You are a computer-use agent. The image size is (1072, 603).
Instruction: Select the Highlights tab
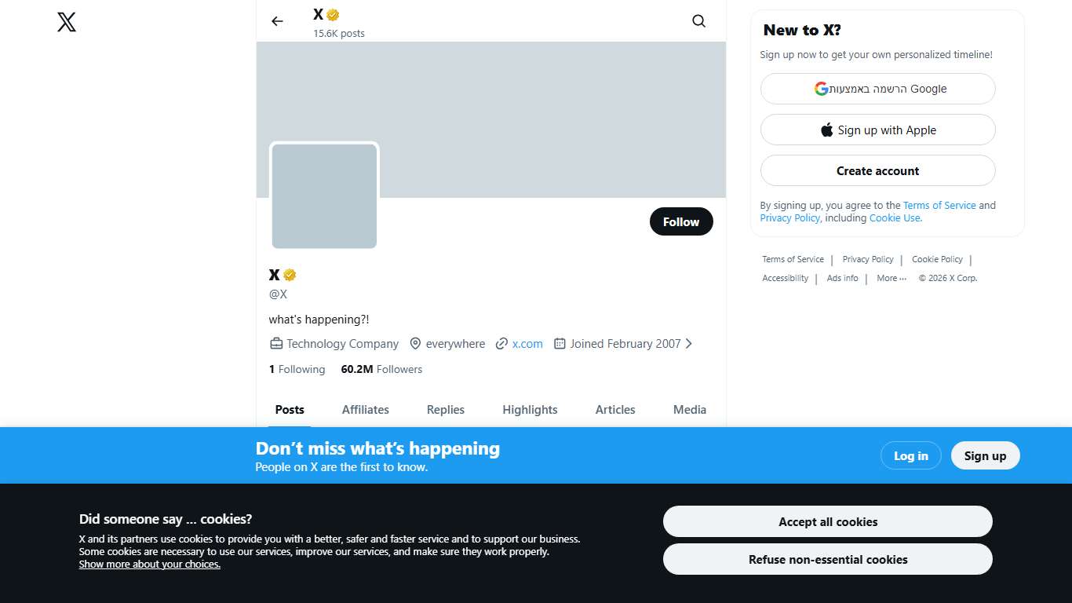point(530,410)
